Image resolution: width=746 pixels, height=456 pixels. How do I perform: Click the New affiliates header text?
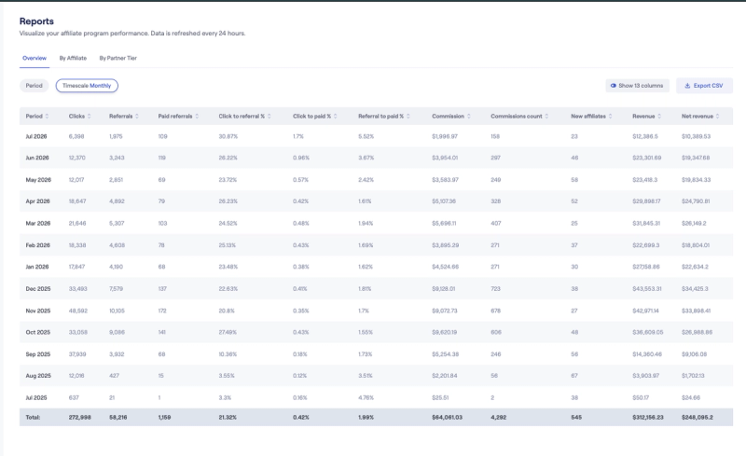click(x=588, y=117)
